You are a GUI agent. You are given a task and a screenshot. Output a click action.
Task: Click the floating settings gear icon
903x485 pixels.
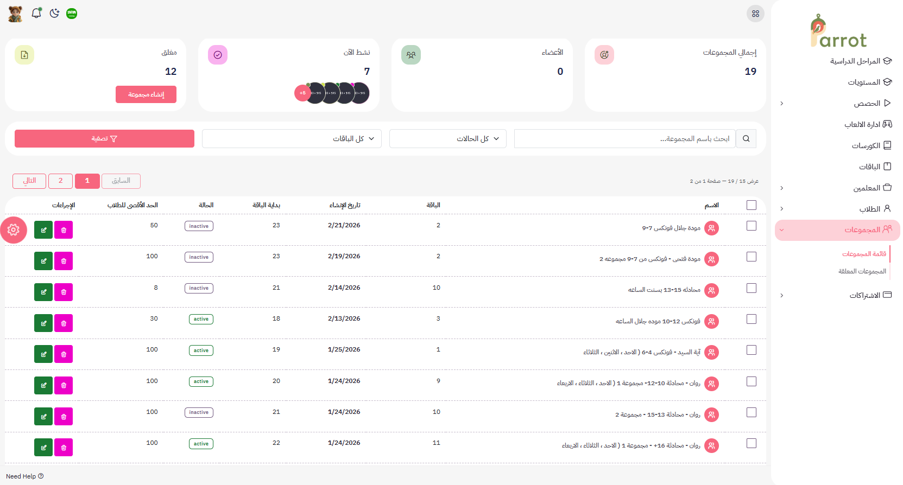coord(14,230)
